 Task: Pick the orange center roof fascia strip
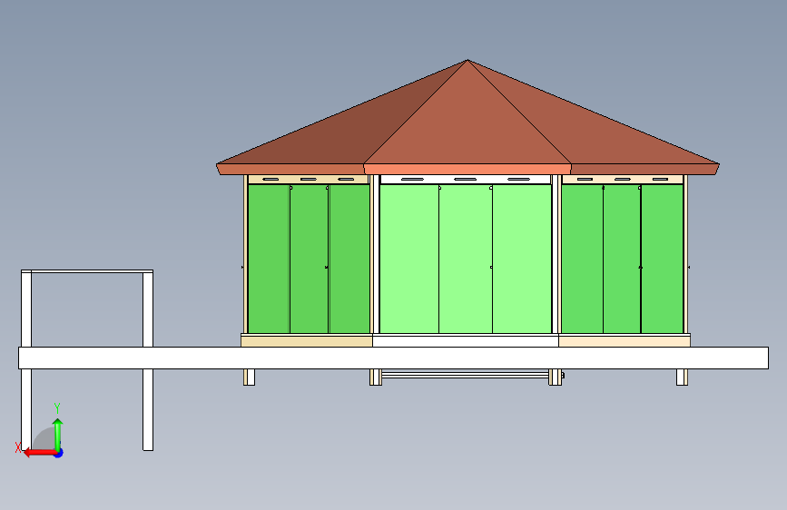pos(467,169)
